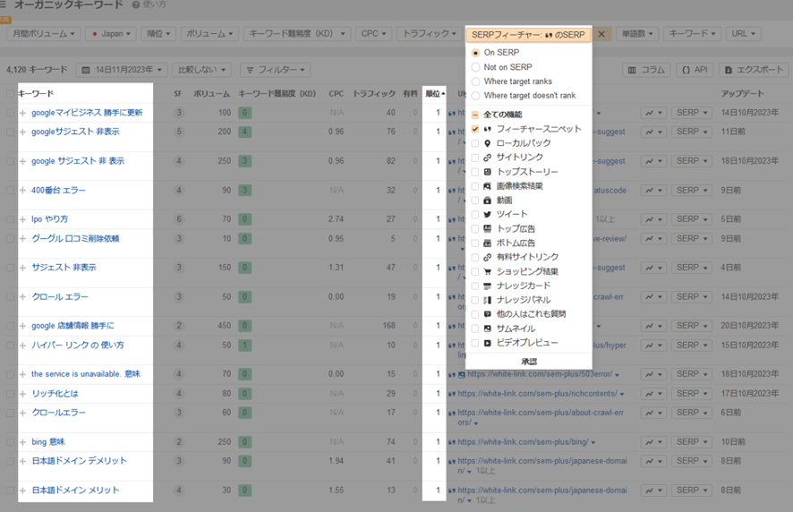Click the calendar date icon for 14日11月2023年
793x512 pixels.
click(x=85, y=70)
